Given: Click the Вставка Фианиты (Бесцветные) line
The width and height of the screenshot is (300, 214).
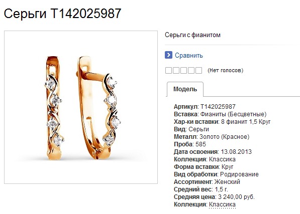Looking at the screenshot, I should 220,114.
